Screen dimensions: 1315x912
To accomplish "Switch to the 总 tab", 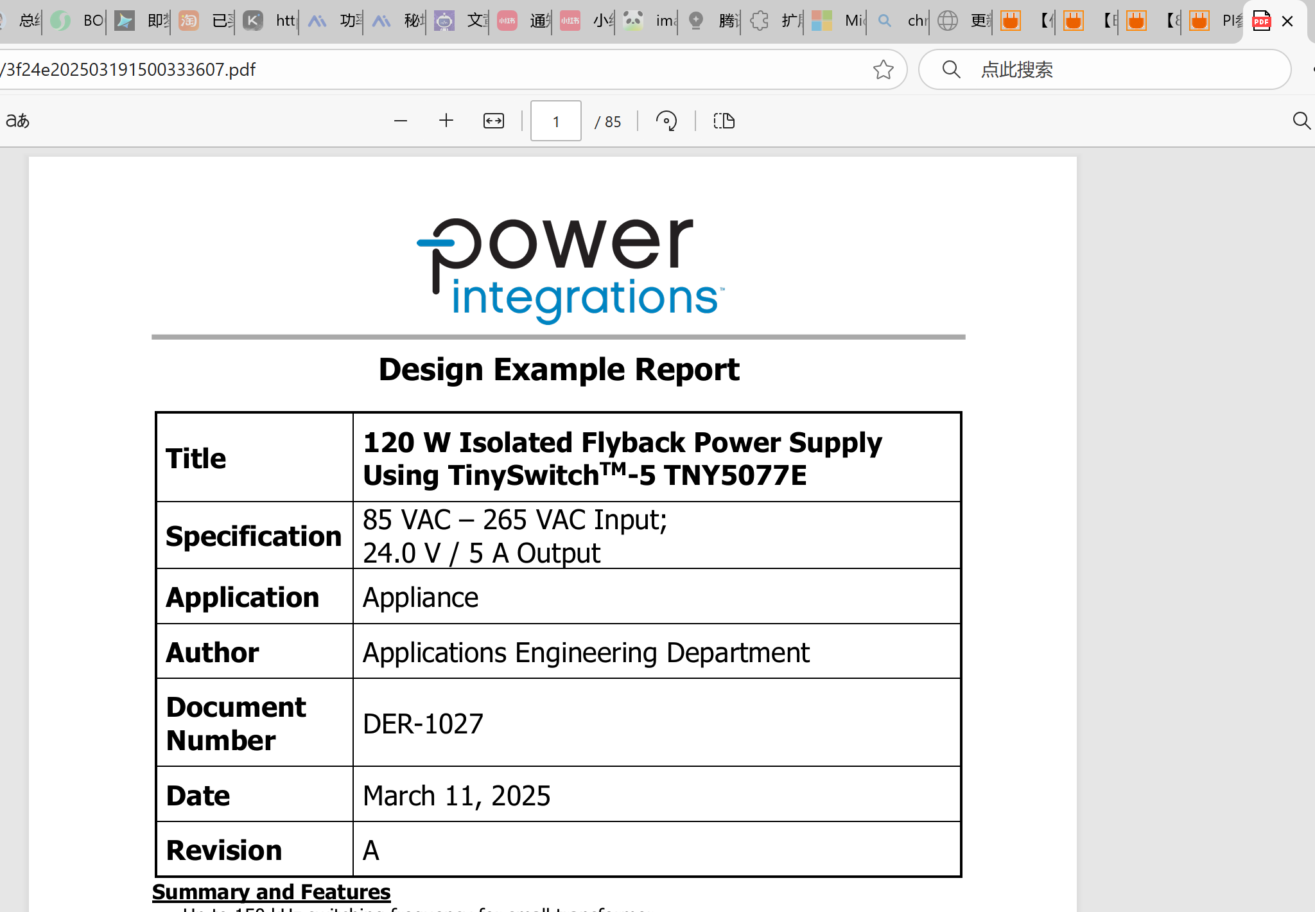I will [22, 21].
